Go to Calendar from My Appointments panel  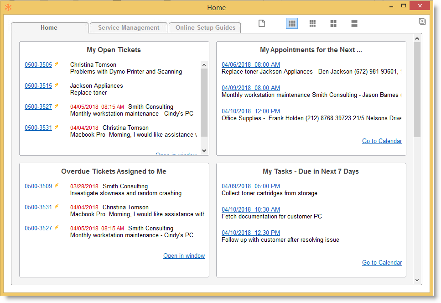pos(382,141)
